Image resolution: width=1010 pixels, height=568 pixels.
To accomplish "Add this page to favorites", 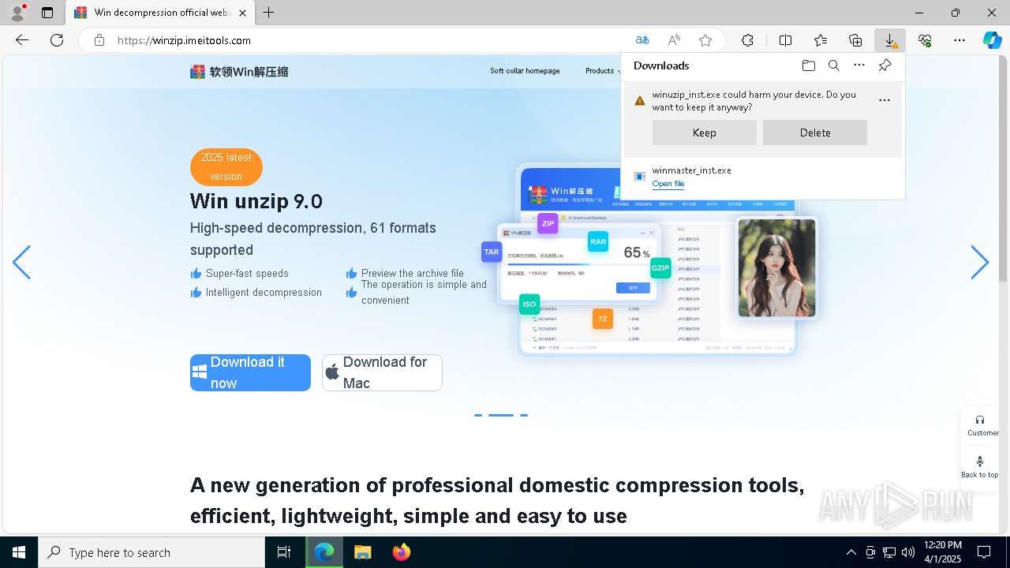I will pyautogui.click(x=705, y=40).
